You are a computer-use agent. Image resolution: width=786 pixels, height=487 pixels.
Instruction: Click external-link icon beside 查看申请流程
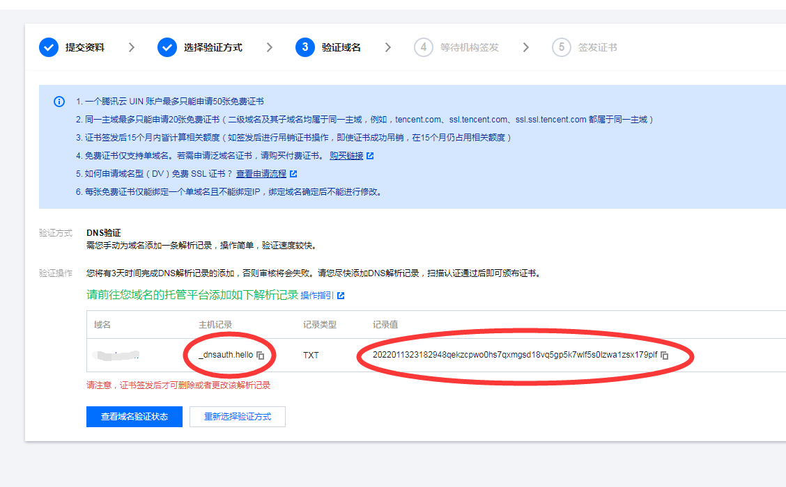(293, 174)
